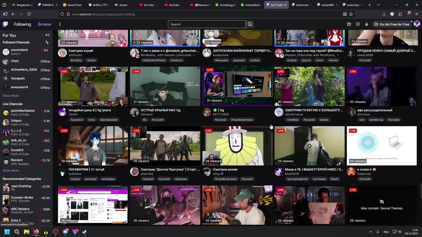Viewport: 422px width, 237px height.
Task: Select Just Chatting recommended category
Action: pos(26,188)
